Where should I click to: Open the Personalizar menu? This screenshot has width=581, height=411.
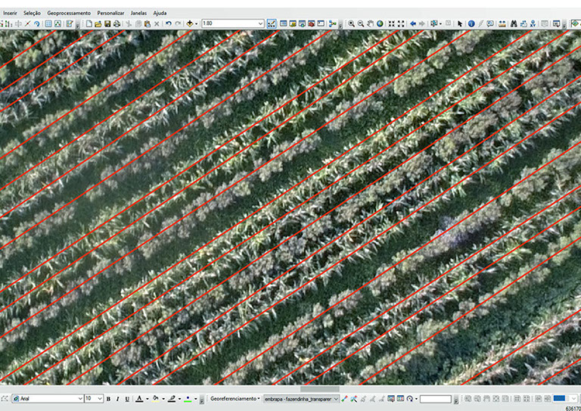110,13
